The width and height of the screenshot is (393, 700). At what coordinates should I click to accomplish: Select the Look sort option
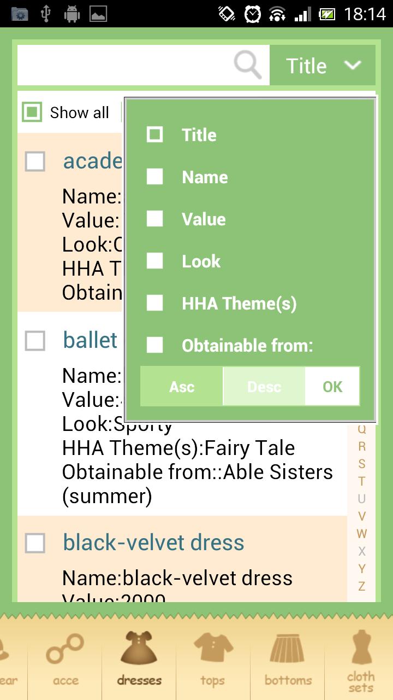pos(155,261)
